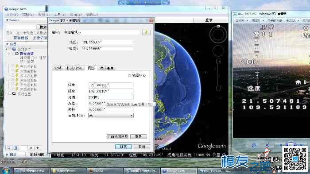Open the 文件 menu in Google Earth
This screenshot has height=174, width=310.
click(12, 15)
